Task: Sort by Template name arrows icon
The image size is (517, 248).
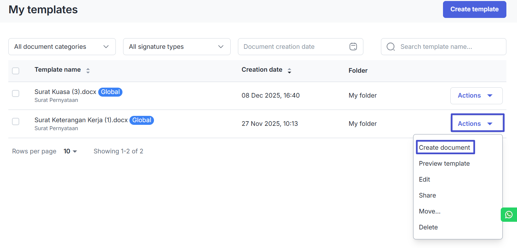Action: click(x=88, y=70)
